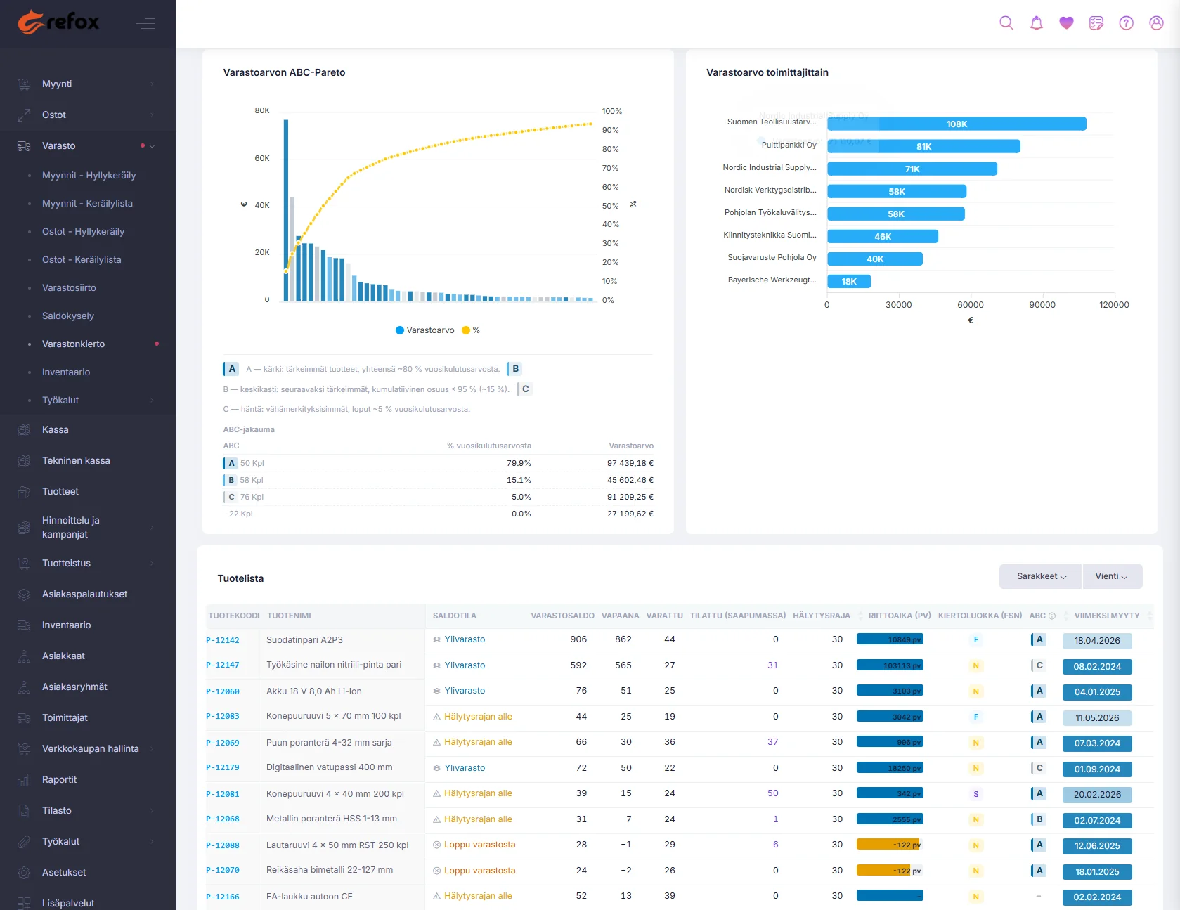Sort by VARASTOSALDO column header
The height and width of the screenshot is (910, 1180).
[562, 616]
